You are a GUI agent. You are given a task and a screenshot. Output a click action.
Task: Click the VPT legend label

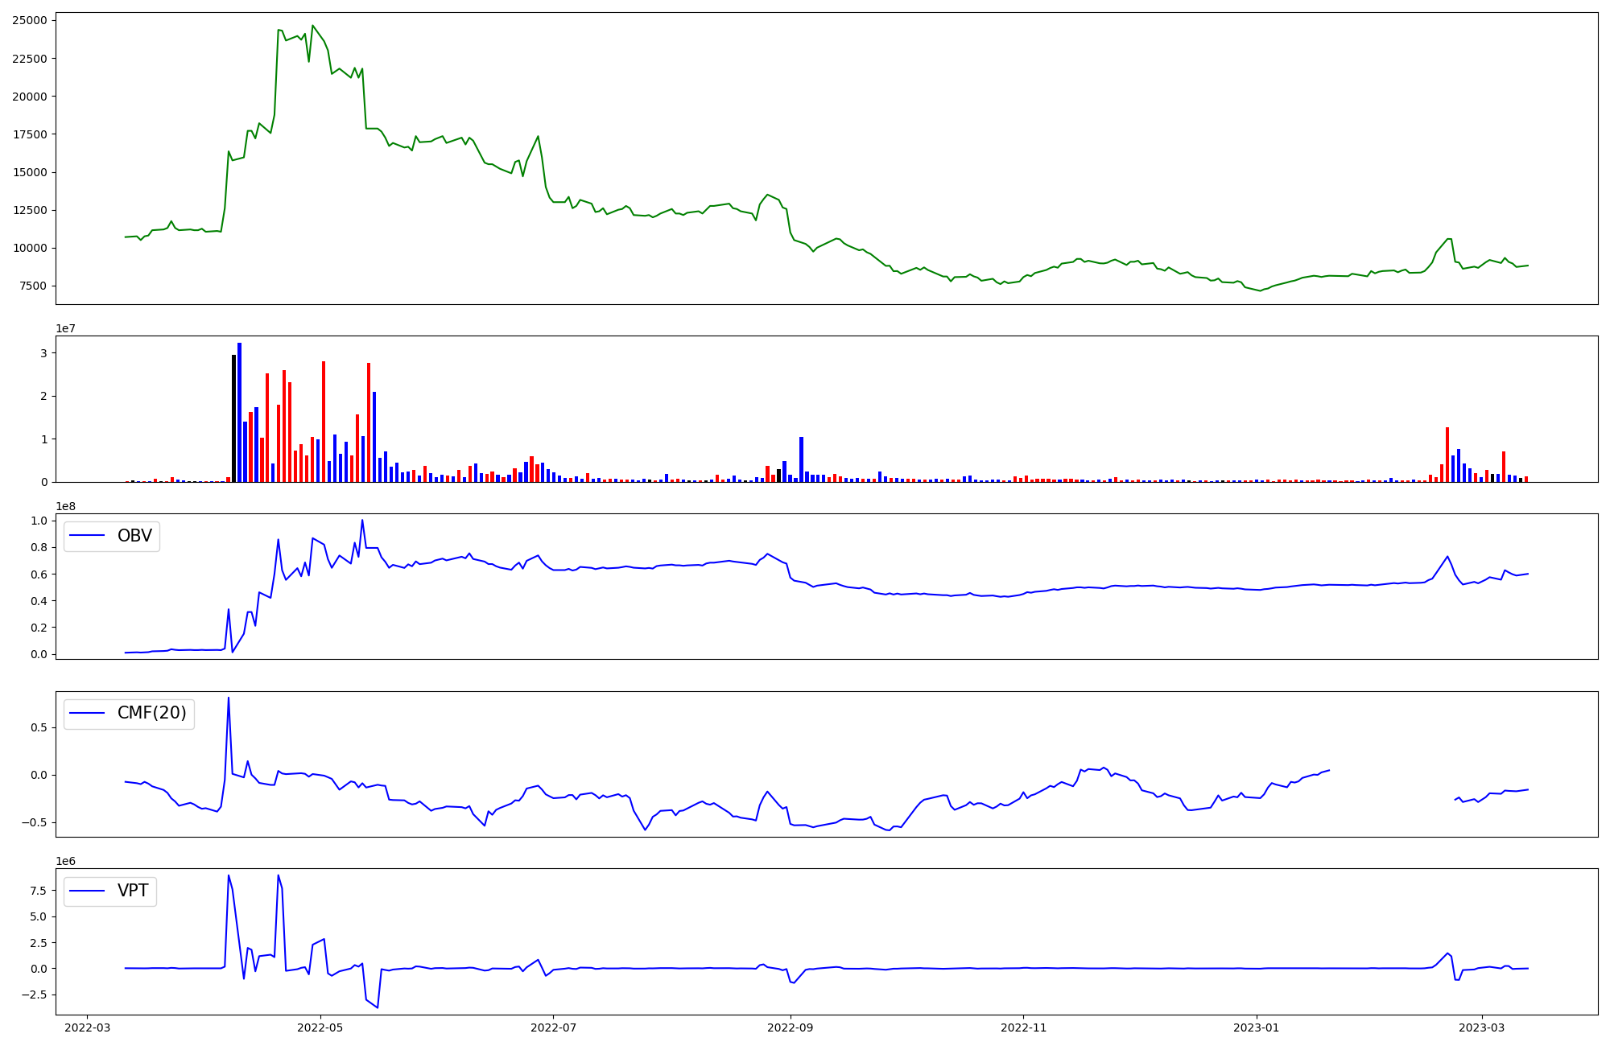pos(133,891)
